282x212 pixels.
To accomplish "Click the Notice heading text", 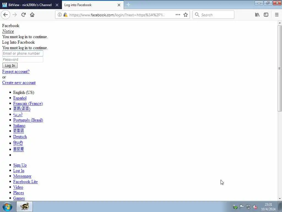I will click(8, 31).
